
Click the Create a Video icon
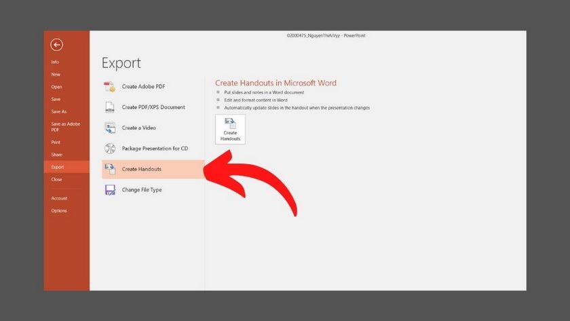[110, 128]
